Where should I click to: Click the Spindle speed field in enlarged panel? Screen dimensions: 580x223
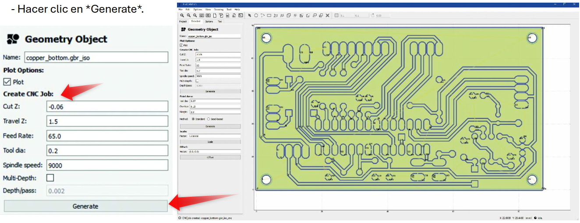pos(107,165)
